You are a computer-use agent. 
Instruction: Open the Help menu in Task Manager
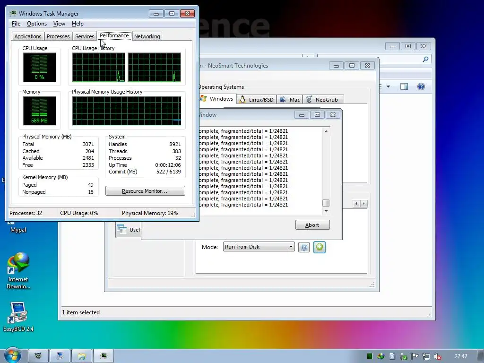tap(78, 24)
